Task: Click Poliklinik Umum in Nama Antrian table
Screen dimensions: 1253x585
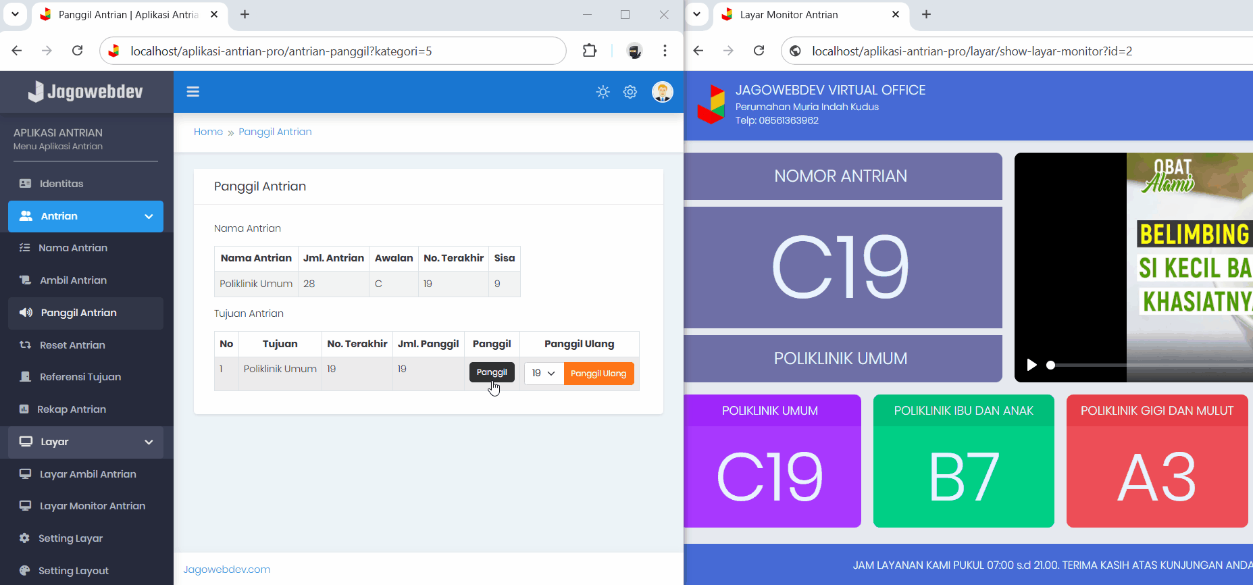Action: tap(256, 284)
